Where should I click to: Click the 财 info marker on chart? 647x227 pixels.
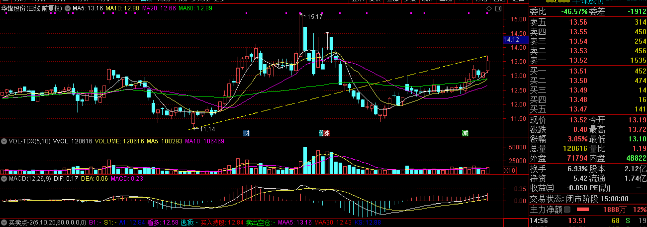246,133
